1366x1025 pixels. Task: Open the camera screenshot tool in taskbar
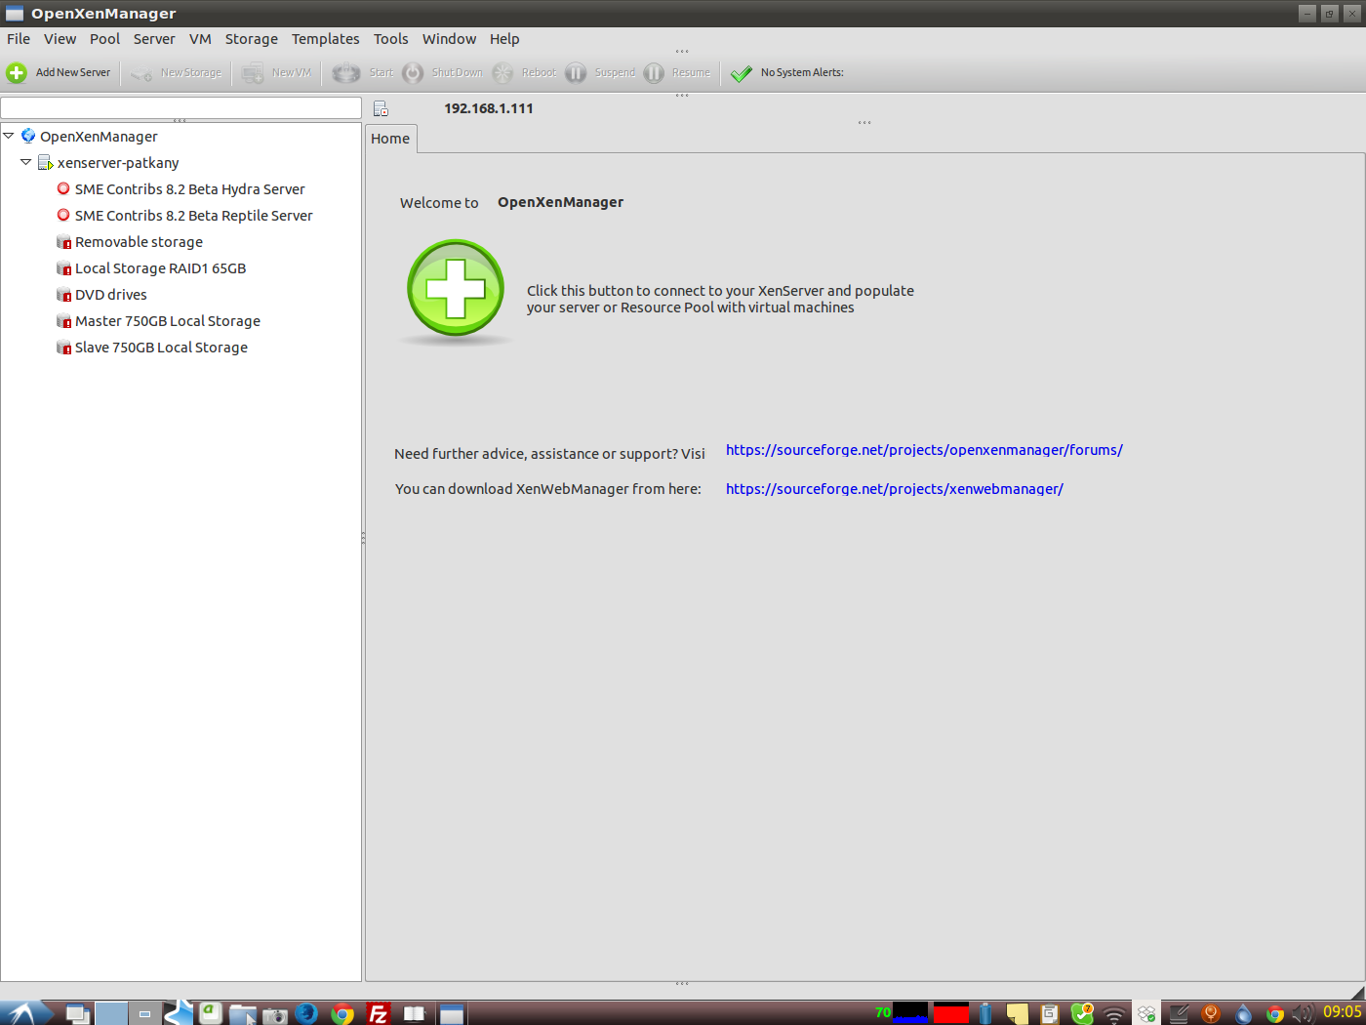pos(275,1015)
